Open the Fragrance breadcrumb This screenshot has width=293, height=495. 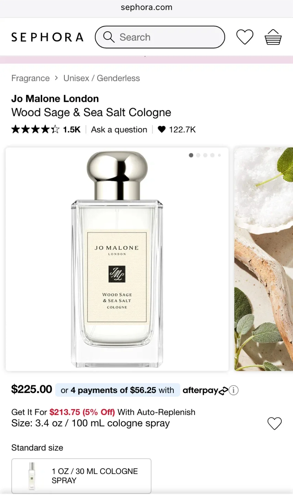pos(30,78)
